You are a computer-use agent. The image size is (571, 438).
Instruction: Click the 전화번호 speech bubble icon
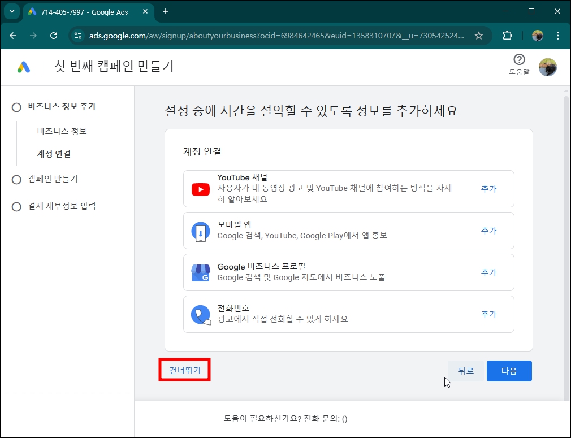point(200,314)
